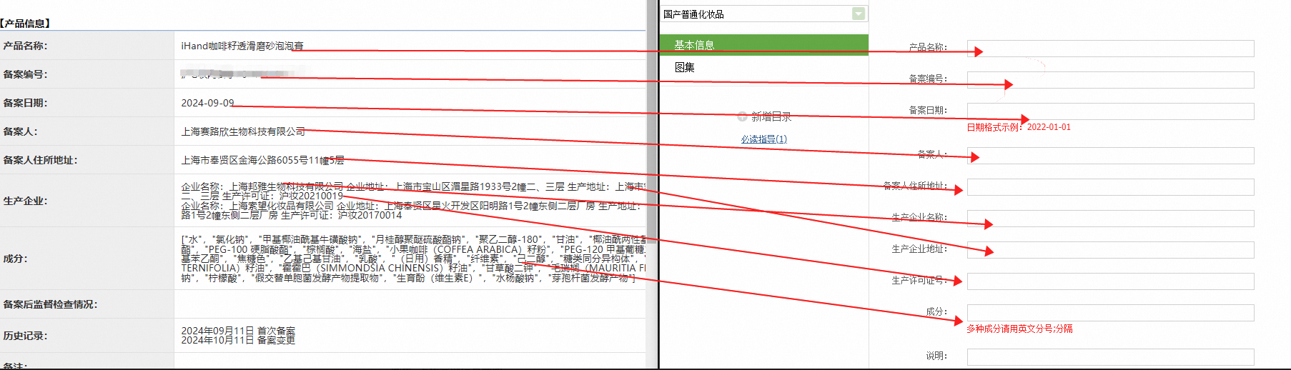Switch to the 图集 tab
1291x370 pixels.
point(763,67)
